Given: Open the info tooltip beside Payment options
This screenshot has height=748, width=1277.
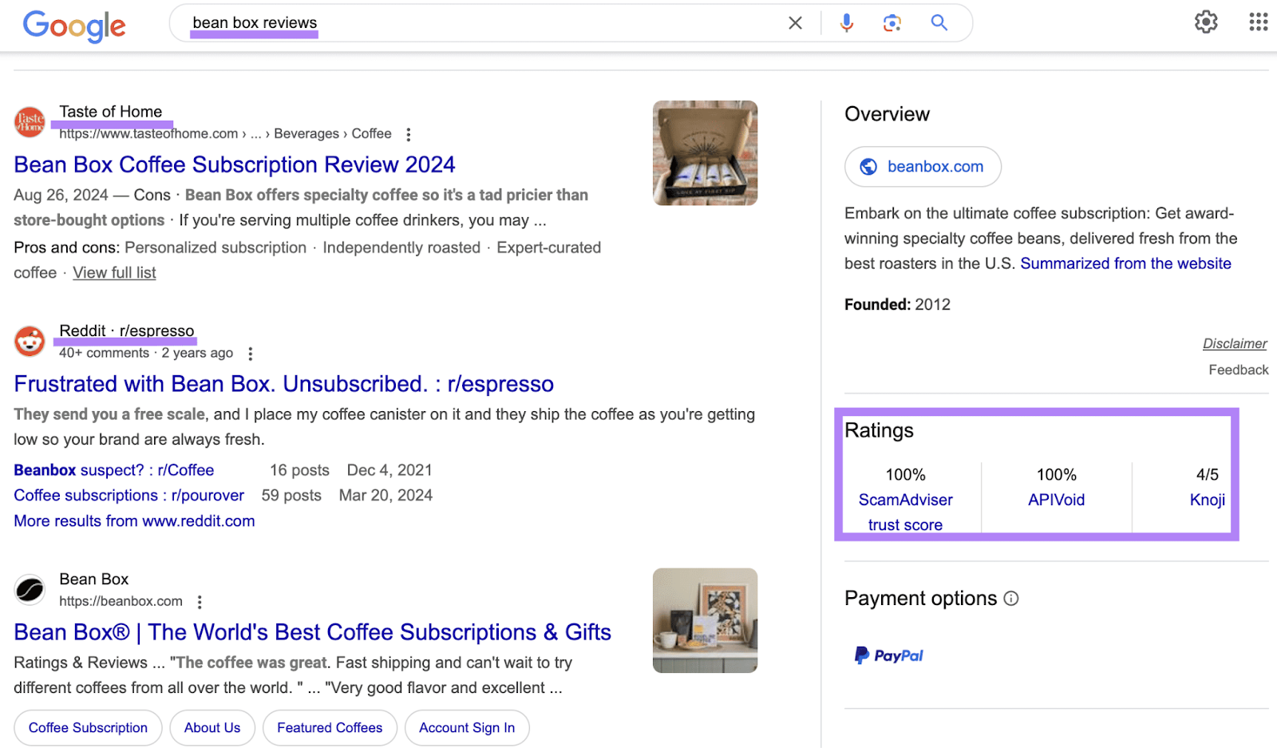Looking at the screenshot, I should 1012,599.
